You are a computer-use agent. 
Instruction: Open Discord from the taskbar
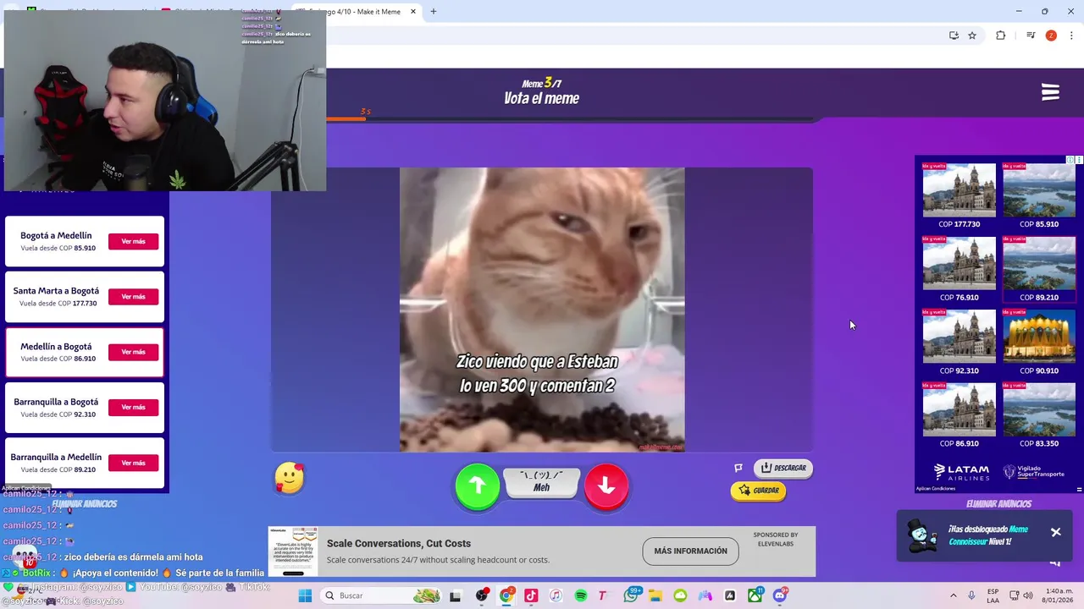click(x=780, y=595)
